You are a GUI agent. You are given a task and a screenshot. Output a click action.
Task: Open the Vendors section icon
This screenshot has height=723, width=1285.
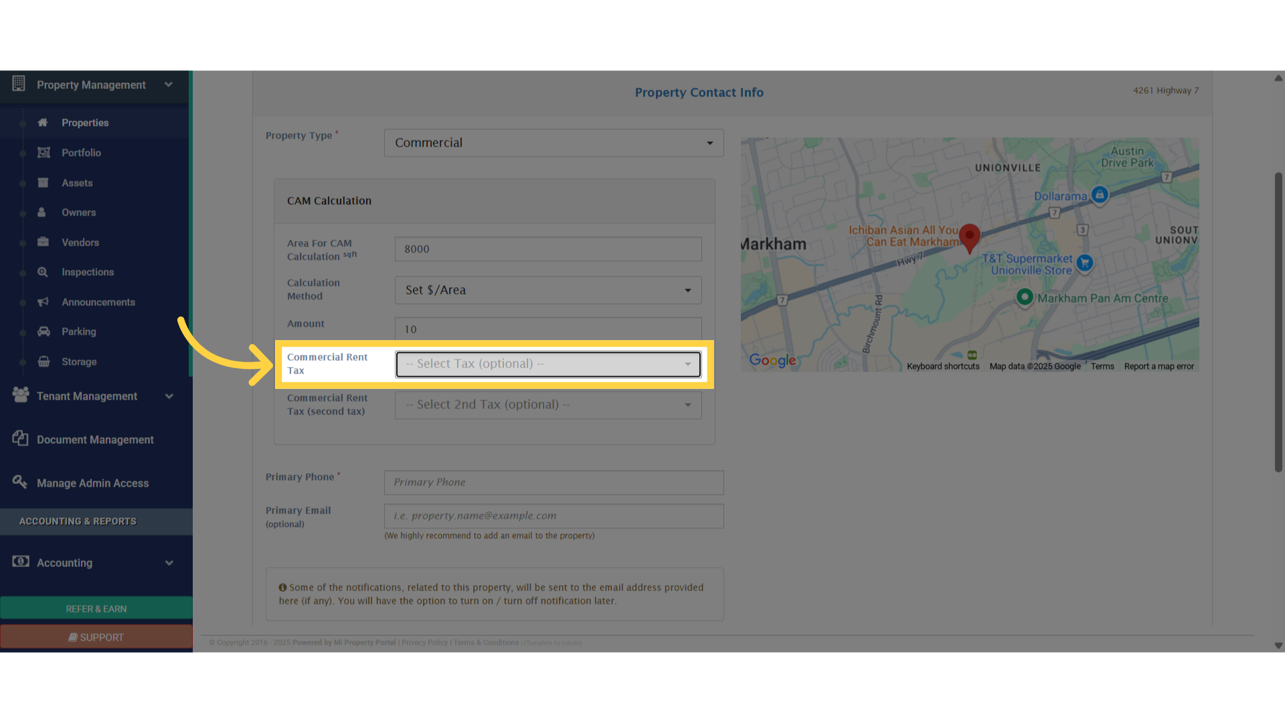(43, 242)
